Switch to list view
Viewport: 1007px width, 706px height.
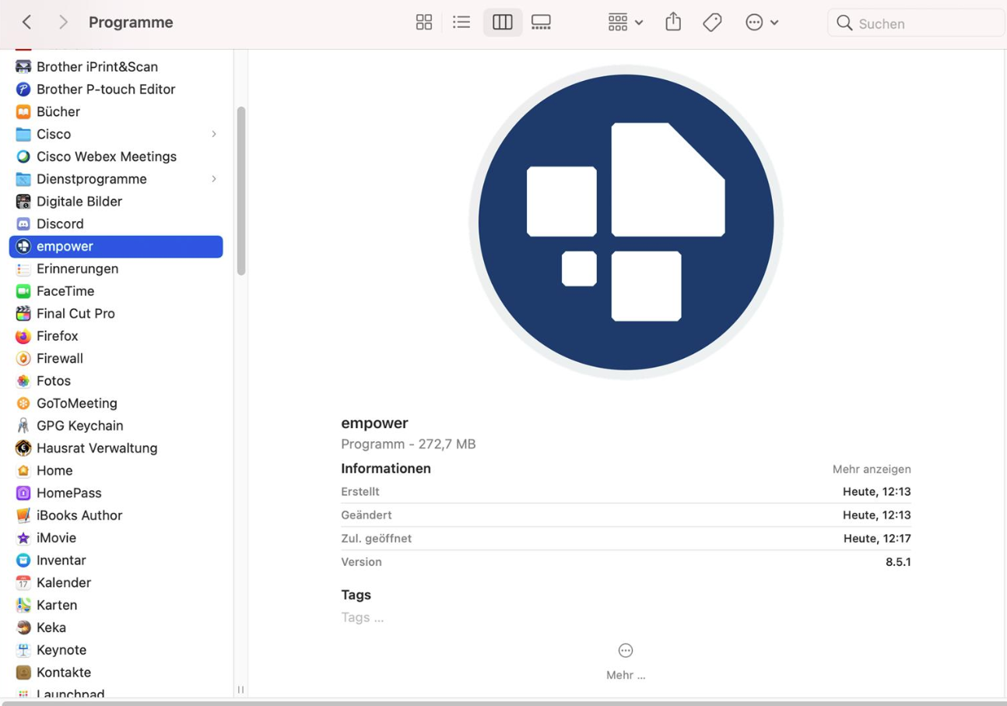coord(461,23)
